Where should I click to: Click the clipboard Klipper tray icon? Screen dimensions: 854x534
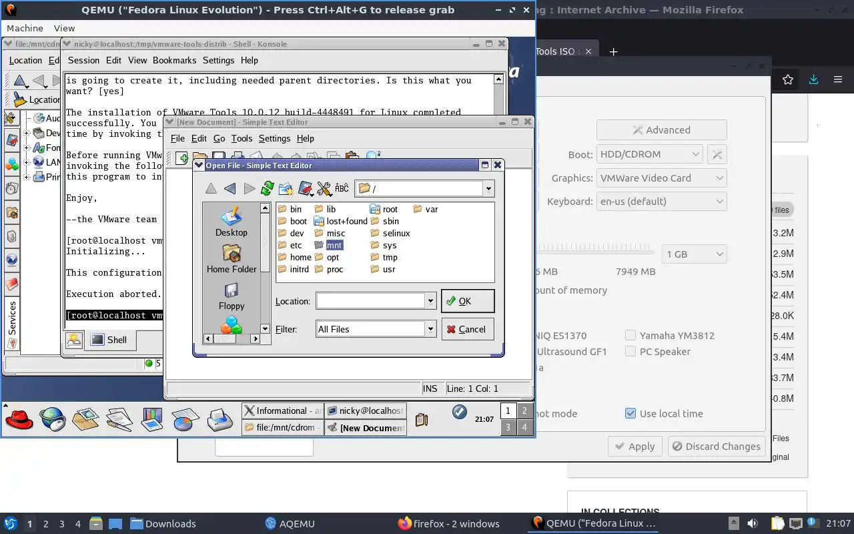coord(421,419)
